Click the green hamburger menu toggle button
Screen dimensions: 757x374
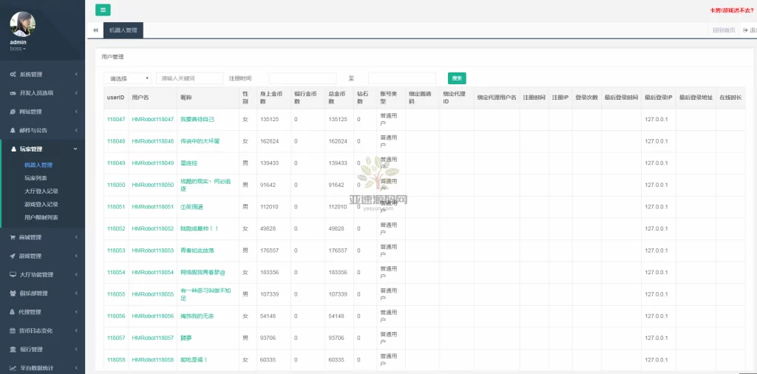[x=103, y=10]
